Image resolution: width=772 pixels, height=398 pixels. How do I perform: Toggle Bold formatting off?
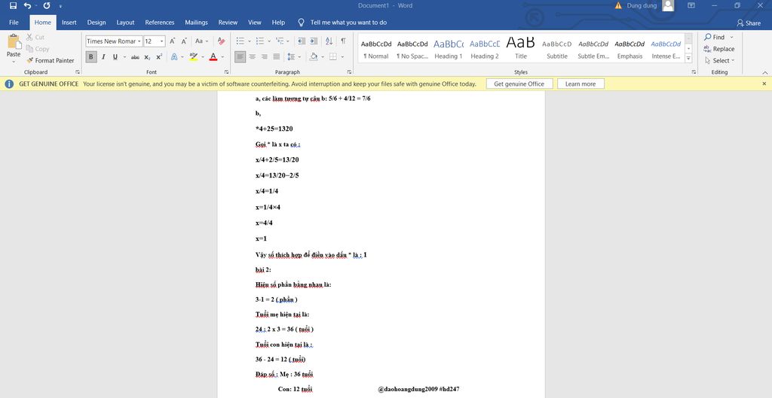coord(91,57)
